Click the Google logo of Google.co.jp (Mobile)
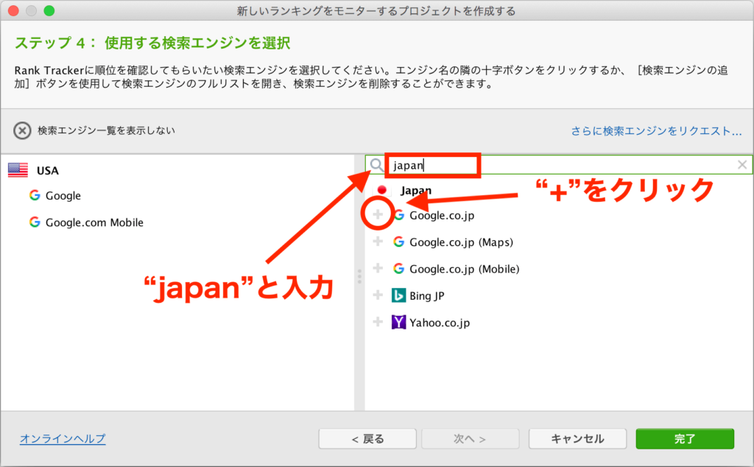The height and width of the screenshot is (467, 754). [x=398, y=268]
